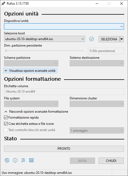Viewport: 128px width, 176px height.
Task: Collapse Nascondi opzioni avanzate formattazione
Action: (36, 112)
